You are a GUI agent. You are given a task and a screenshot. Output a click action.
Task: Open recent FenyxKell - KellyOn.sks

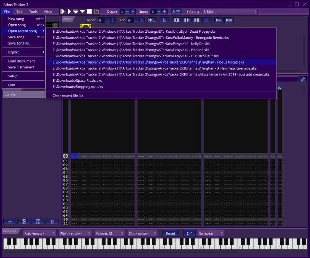pyautogui.click(x=161, y=44)
